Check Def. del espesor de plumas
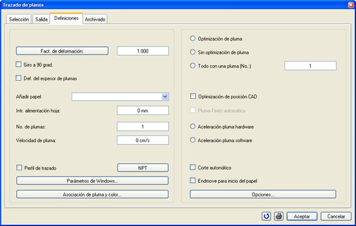This screenshot has width=356, height=226. point(19,78)
